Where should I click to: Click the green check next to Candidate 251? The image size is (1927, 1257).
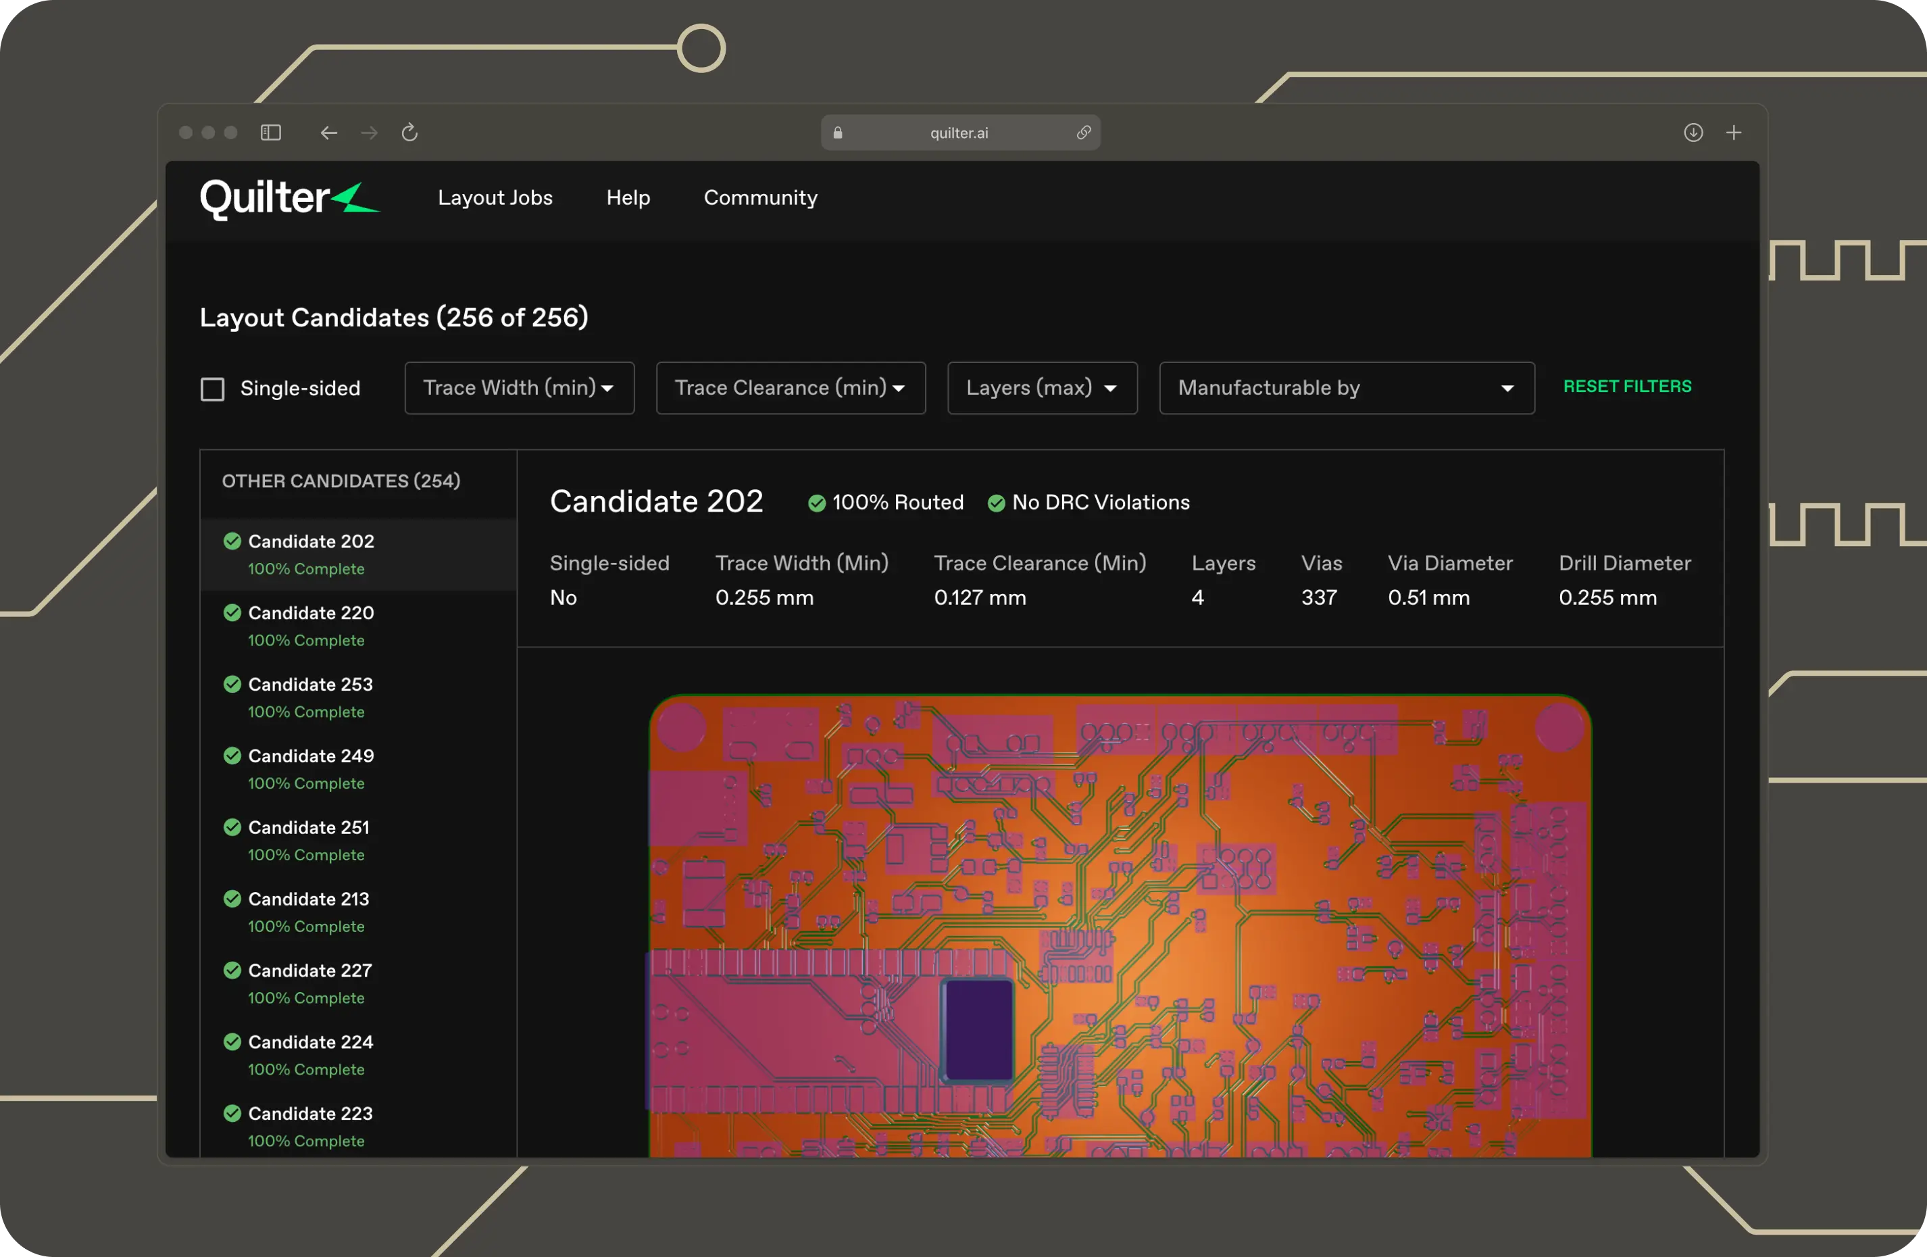pos(232,827)
